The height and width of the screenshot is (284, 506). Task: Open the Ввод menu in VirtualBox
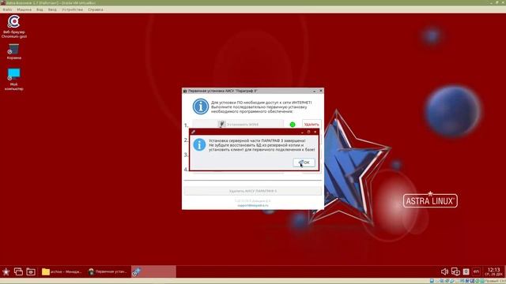tap(52, 9)
